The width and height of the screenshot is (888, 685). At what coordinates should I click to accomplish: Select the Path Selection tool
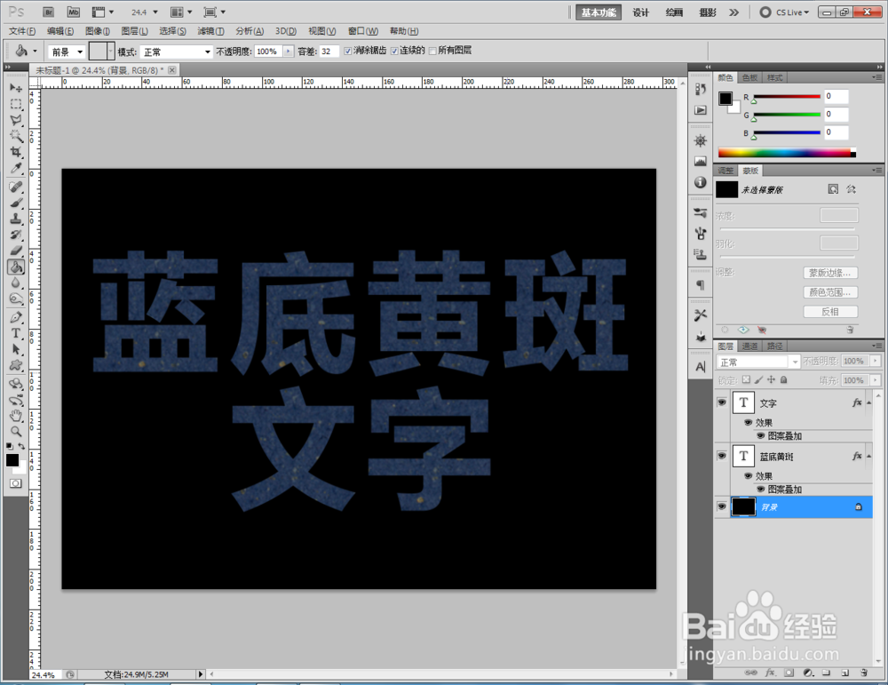(16, 349)
